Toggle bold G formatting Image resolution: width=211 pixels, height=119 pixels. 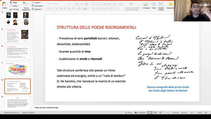pos(48,8)
